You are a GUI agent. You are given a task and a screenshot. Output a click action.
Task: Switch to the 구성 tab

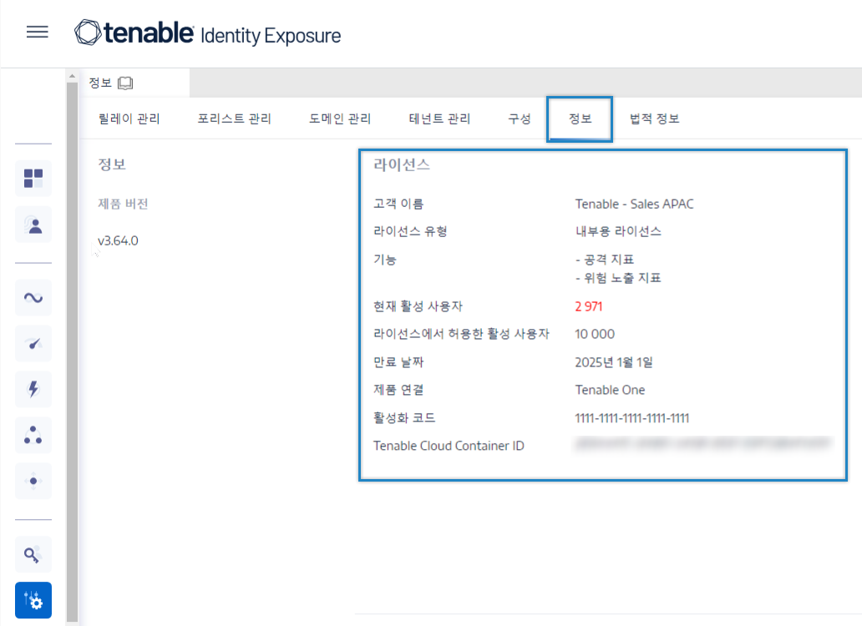520,119
